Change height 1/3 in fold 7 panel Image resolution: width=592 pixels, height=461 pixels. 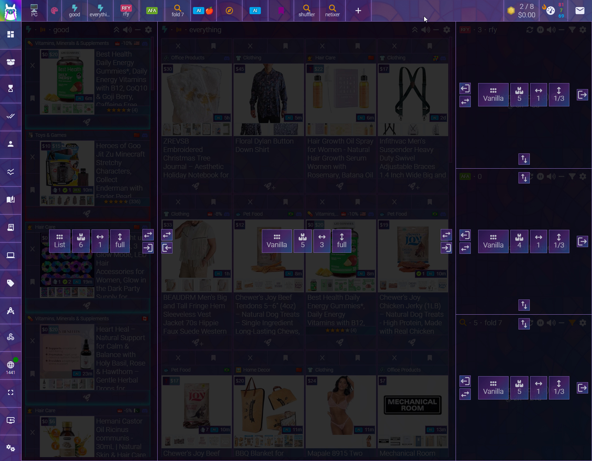pos(559,388)
